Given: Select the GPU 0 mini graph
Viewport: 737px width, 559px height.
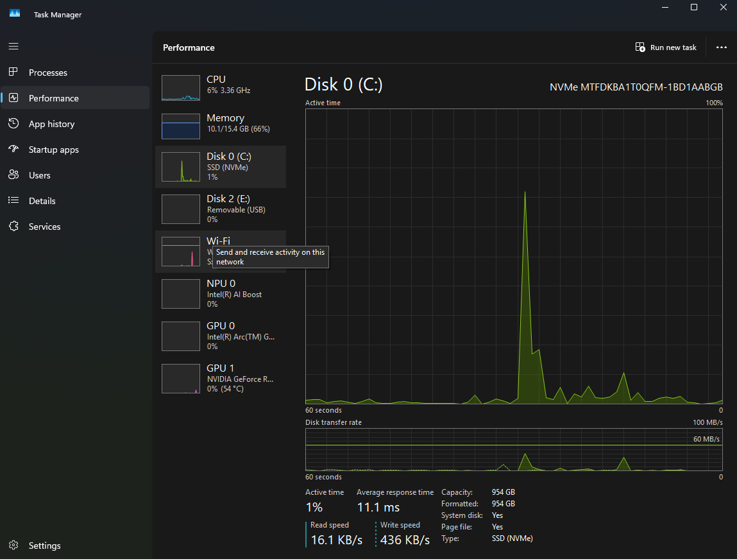Looking at the screenshot, I should 181,336.
